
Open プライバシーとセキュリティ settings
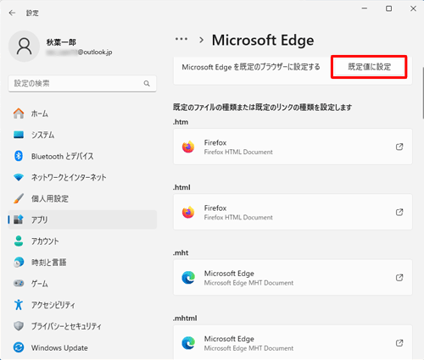point(82,326)
